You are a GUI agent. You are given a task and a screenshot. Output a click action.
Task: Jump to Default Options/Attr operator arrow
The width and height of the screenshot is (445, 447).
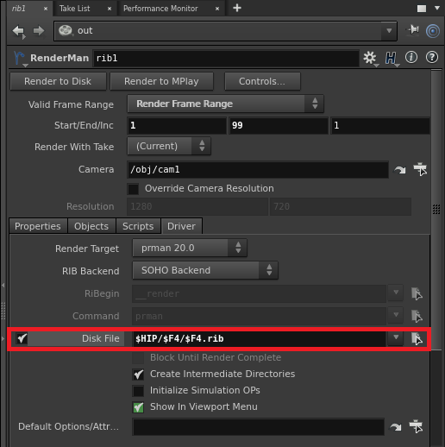click(396, 427)
